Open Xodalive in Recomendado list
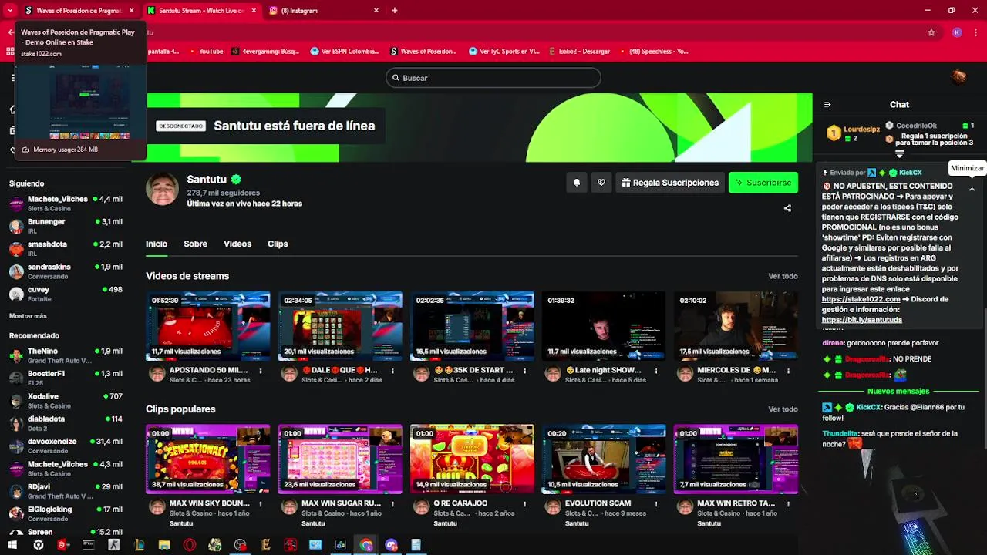Image resolution: width=987 pixels, height=555 pixels. tap(66, 401)
